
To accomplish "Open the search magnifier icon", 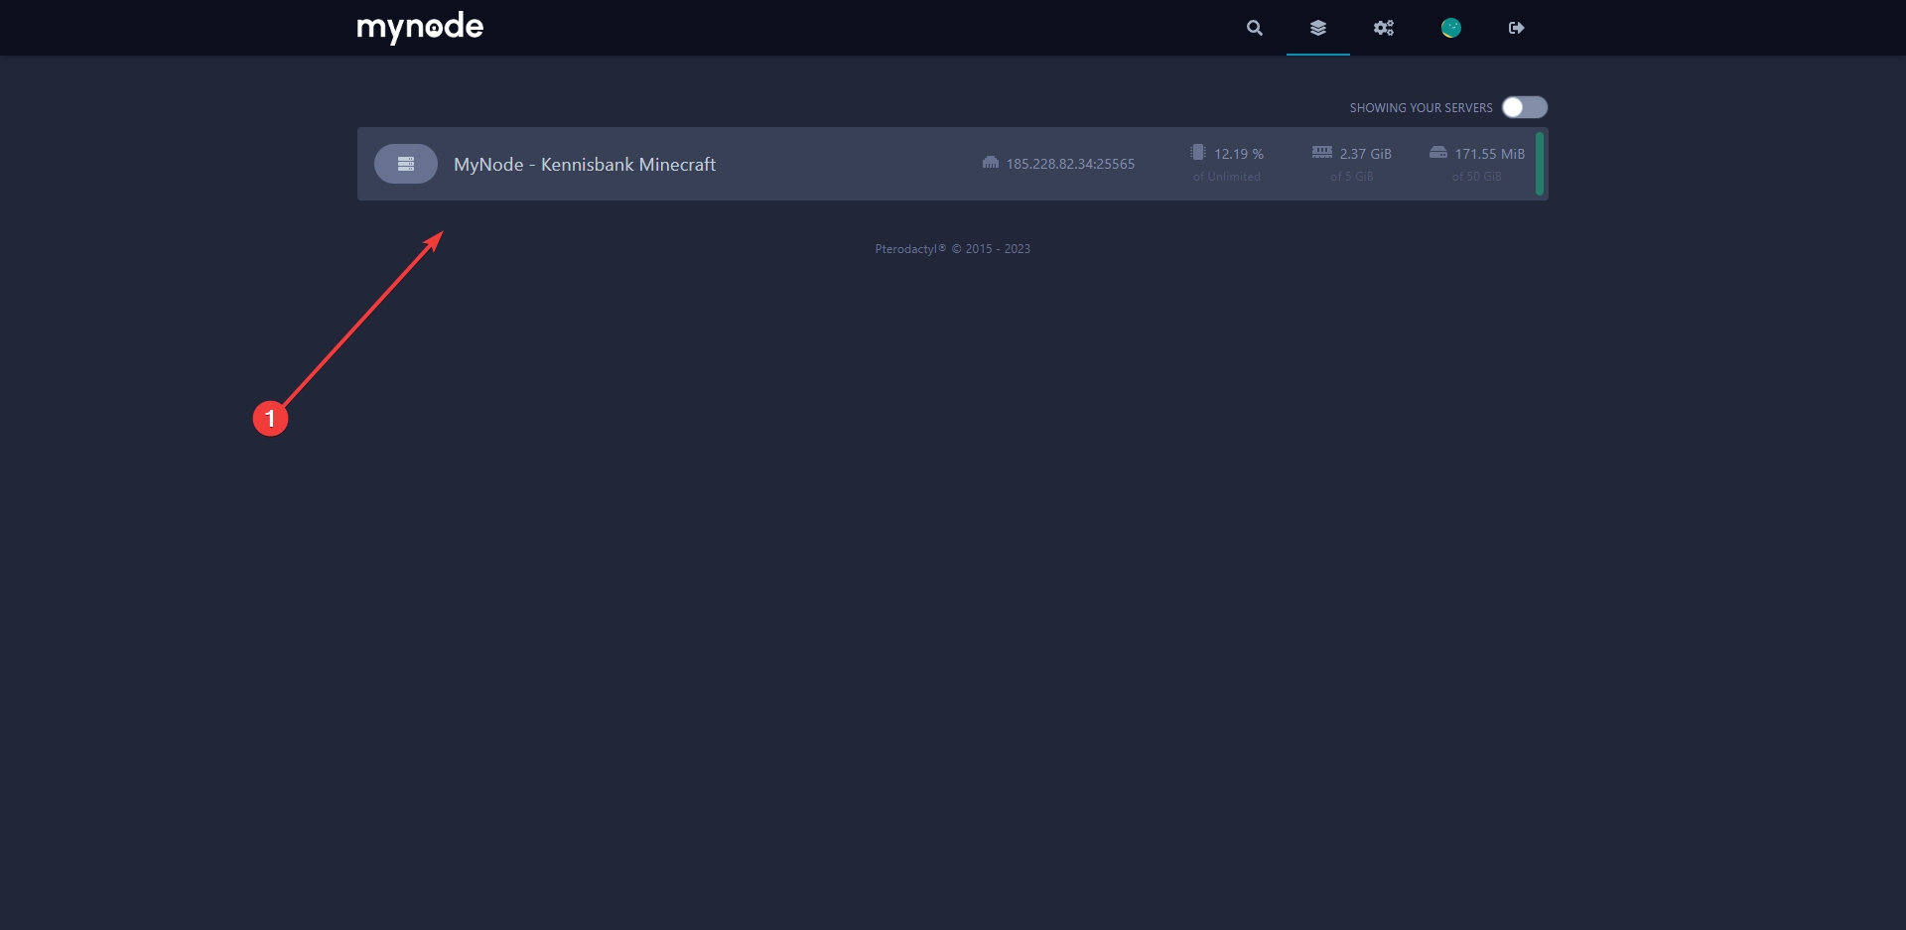I will pyautogui.click(x=1255, y=28).
